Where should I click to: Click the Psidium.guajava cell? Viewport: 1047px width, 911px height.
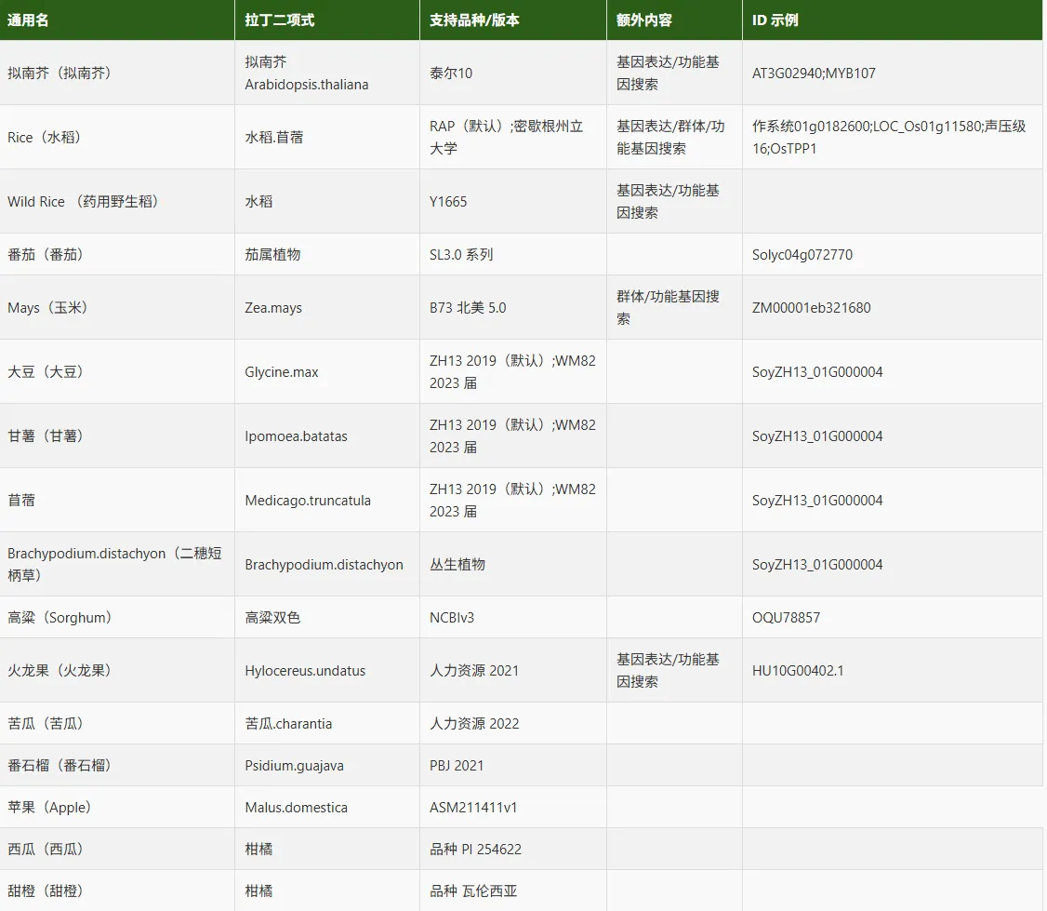(294, 765)
